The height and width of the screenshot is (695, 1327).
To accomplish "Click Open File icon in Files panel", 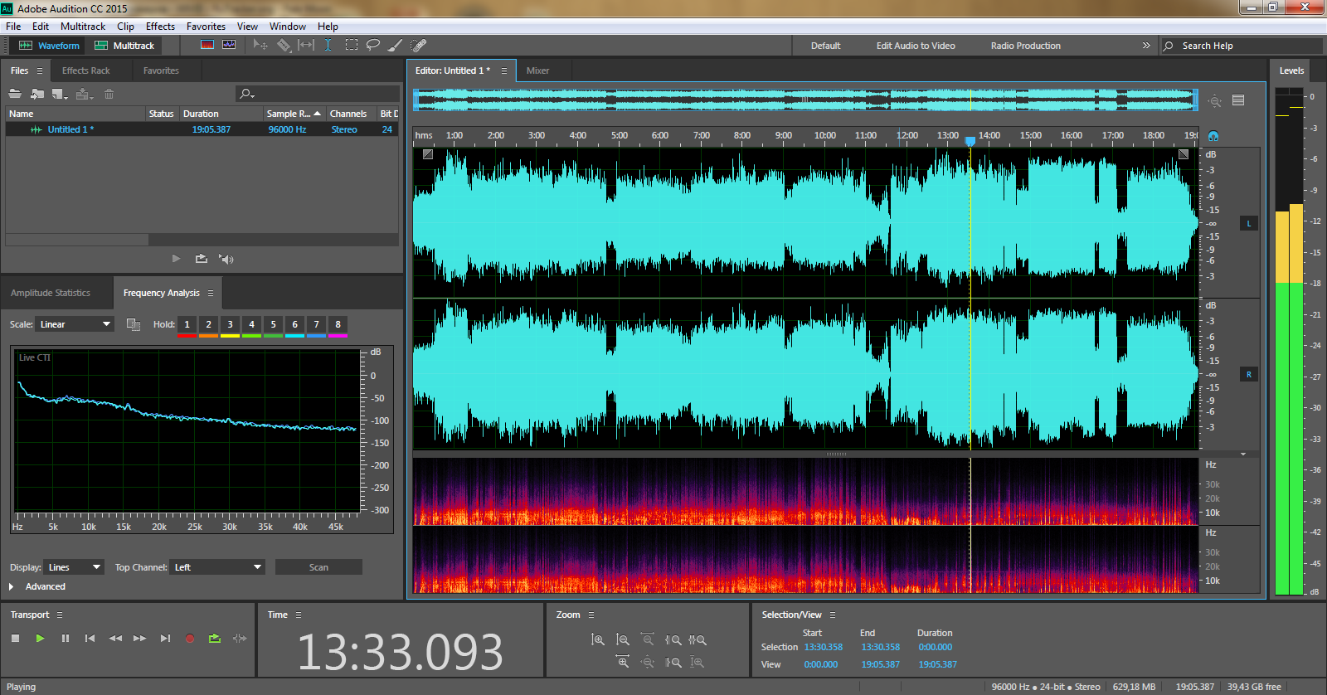I will 15,94.
